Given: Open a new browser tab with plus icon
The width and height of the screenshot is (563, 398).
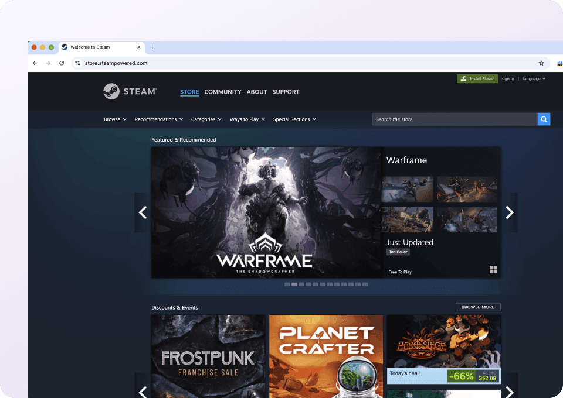Looking at the screenshot, I should 152,47.
